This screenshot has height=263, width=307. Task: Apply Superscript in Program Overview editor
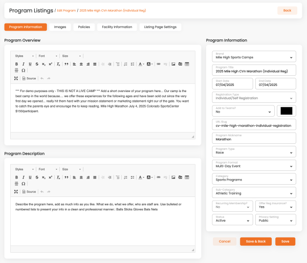50,64
